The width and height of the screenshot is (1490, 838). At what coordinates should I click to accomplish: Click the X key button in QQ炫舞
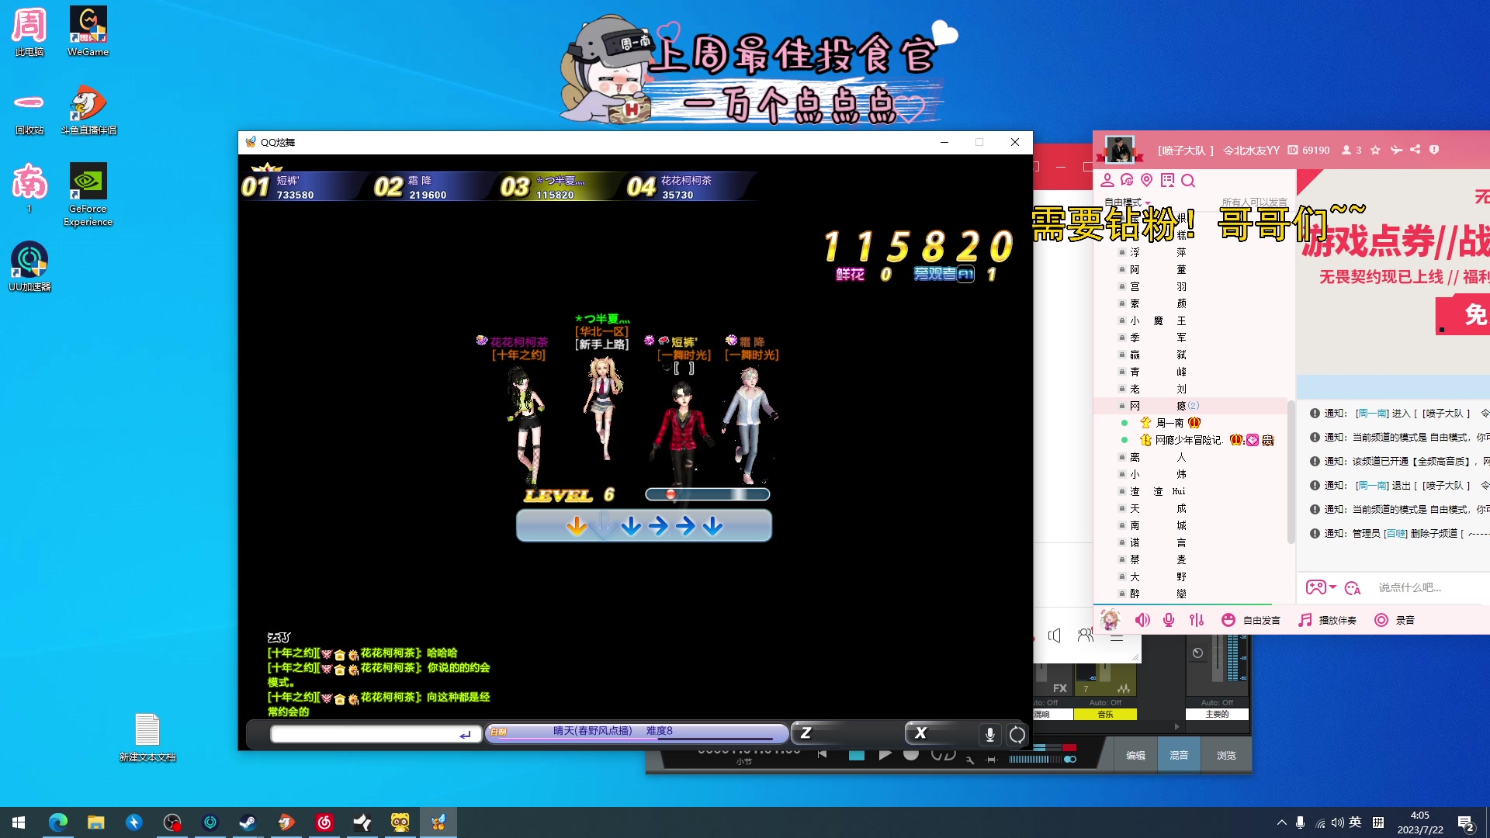[x=939, y=733]
